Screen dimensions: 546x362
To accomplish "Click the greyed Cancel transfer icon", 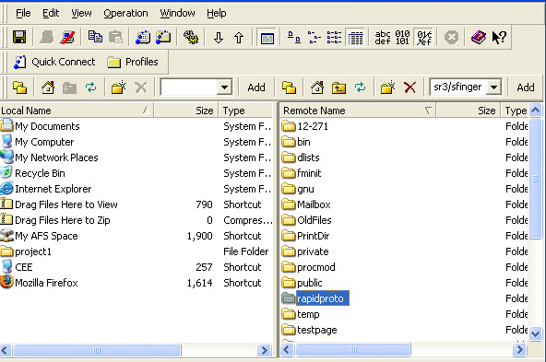I will coord(451,37).
